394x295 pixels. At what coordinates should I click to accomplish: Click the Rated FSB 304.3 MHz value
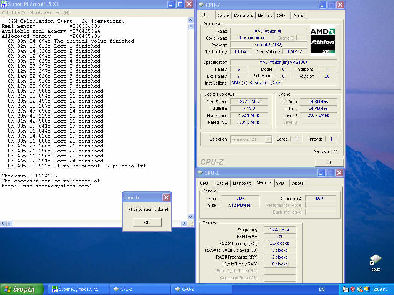pyautogui.click(x=249, y=122)
